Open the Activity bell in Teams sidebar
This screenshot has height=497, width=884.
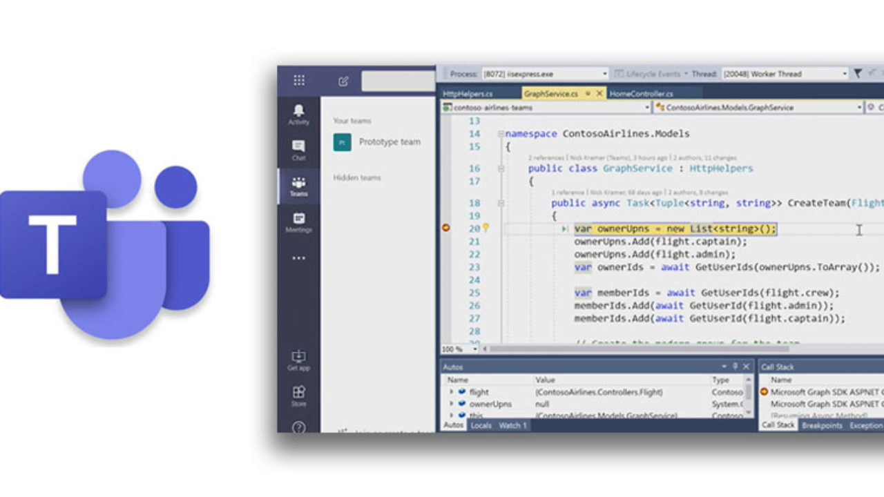point(298,114)
